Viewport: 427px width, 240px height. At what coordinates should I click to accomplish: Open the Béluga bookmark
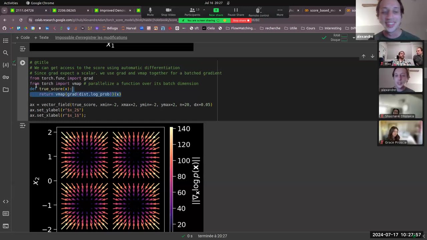110,28
